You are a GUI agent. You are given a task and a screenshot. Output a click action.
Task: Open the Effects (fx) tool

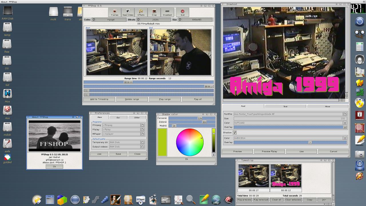point(141,12)
